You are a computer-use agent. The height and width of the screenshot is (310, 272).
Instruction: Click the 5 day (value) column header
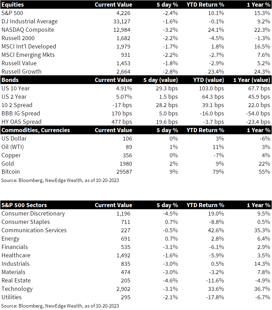(x=160, y=80)
